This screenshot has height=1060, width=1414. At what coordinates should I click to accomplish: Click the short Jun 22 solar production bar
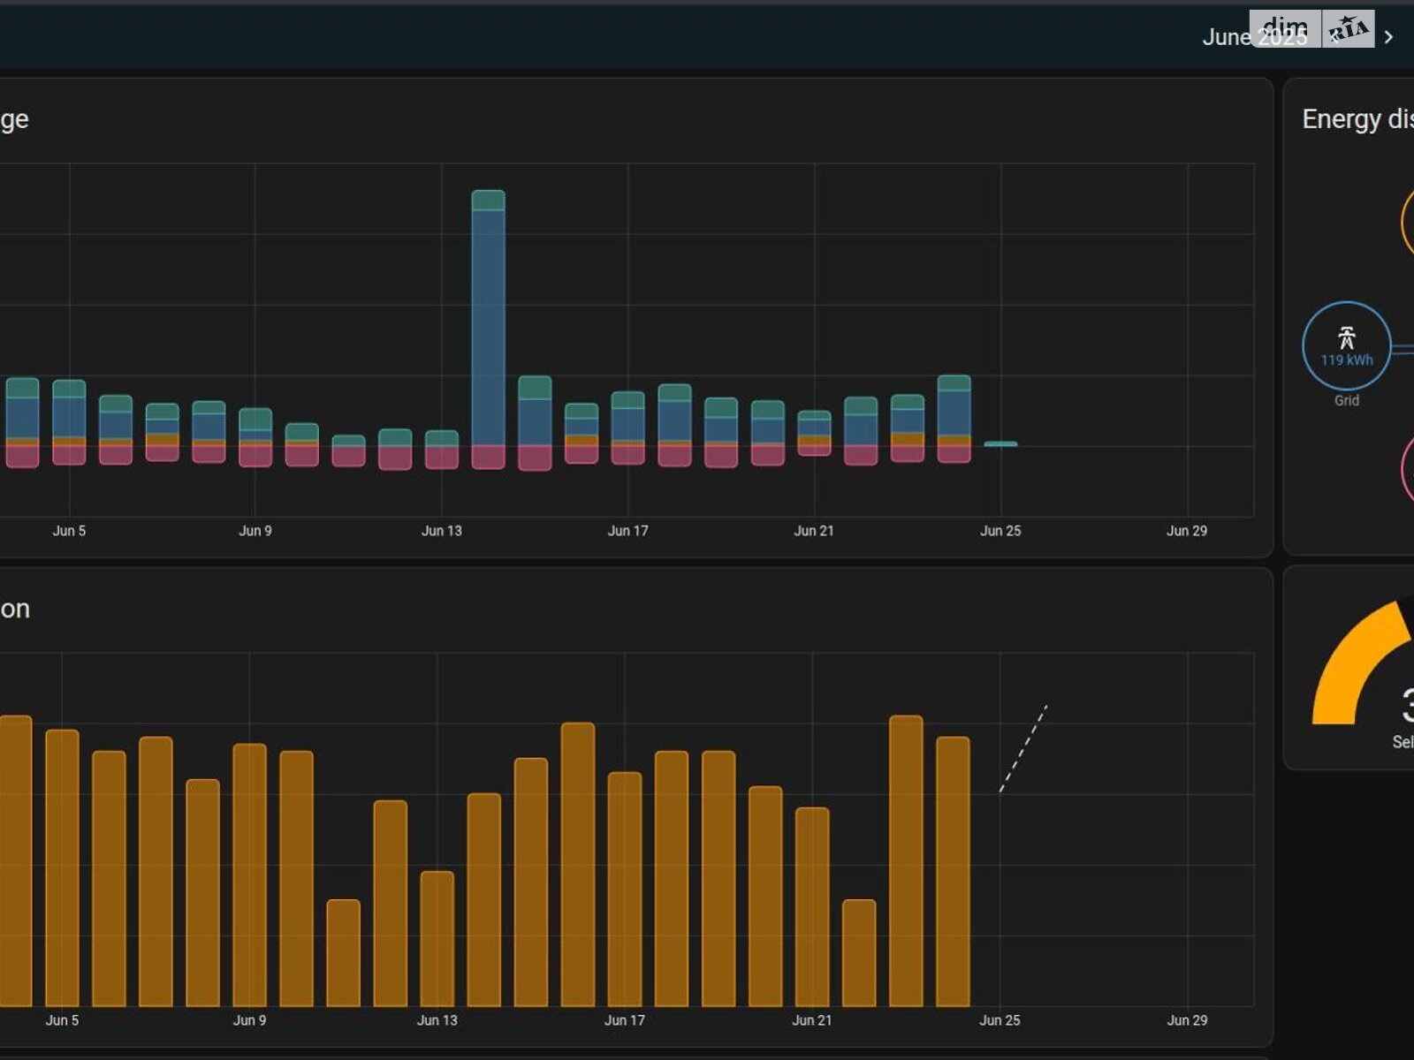(x=859, y=953)
